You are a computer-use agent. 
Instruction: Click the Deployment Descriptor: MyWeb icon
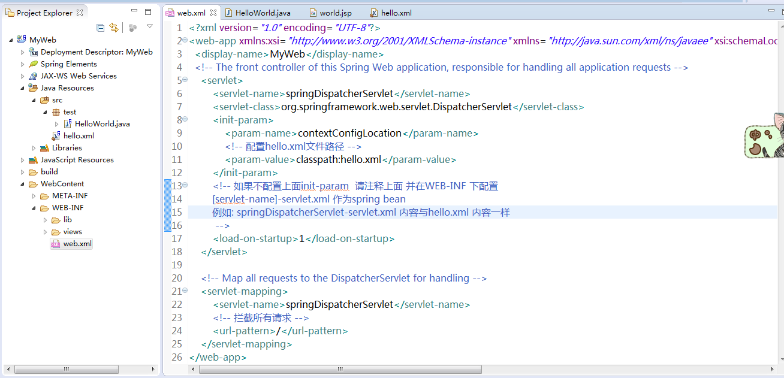(34, 52)
